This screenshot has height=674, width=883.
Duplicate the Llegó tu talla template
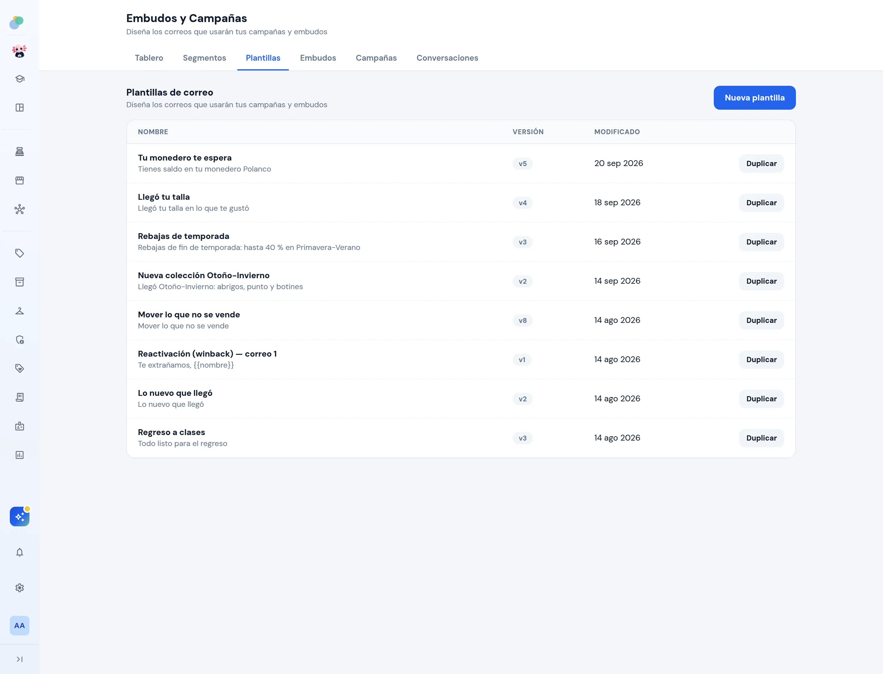coord(761,203)
